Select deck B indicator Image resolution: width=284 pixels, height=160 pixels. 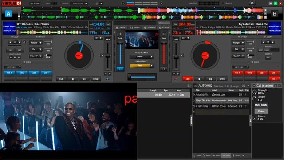click(x=275, y=14)
